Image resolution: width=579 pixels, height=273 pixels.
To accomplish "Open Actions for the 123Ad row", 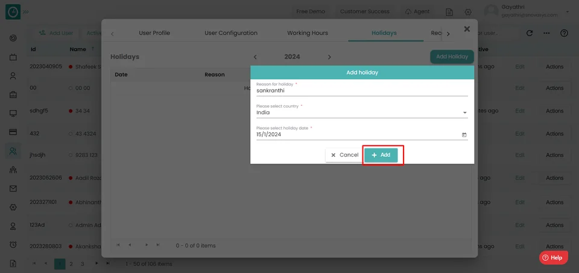I will point(555,225).
